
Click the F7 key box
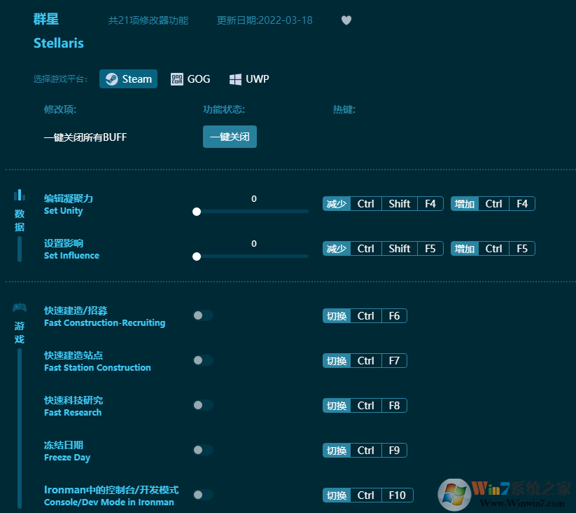(394, 361)
